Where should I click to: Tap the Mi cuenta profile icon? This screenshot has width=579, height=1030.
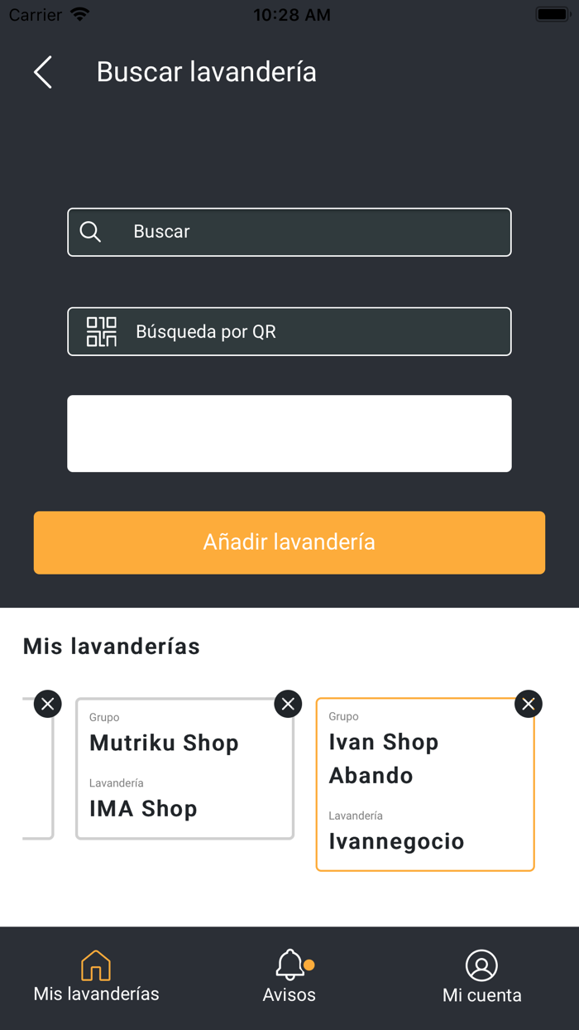pos(482,965)
